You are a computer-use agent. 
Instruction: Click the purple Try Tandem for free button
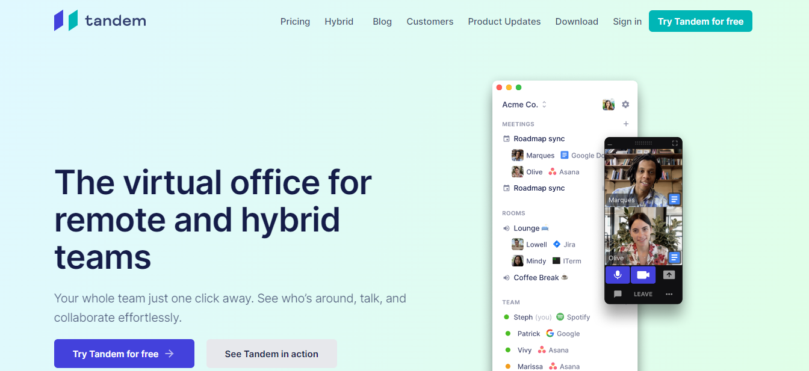[x=124, y=354]
